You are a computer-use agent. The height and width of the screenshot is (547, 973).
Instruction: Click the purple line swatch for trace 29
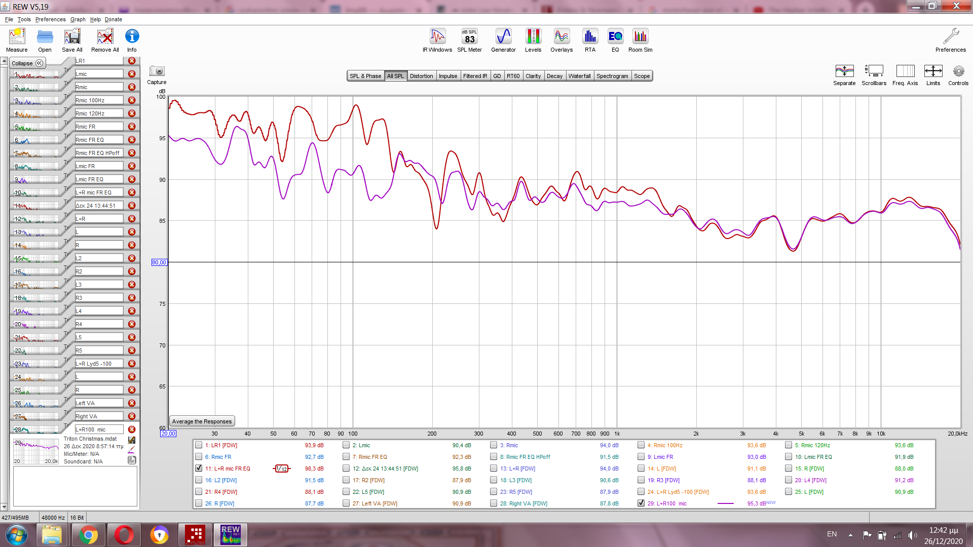tap(725, 503)
